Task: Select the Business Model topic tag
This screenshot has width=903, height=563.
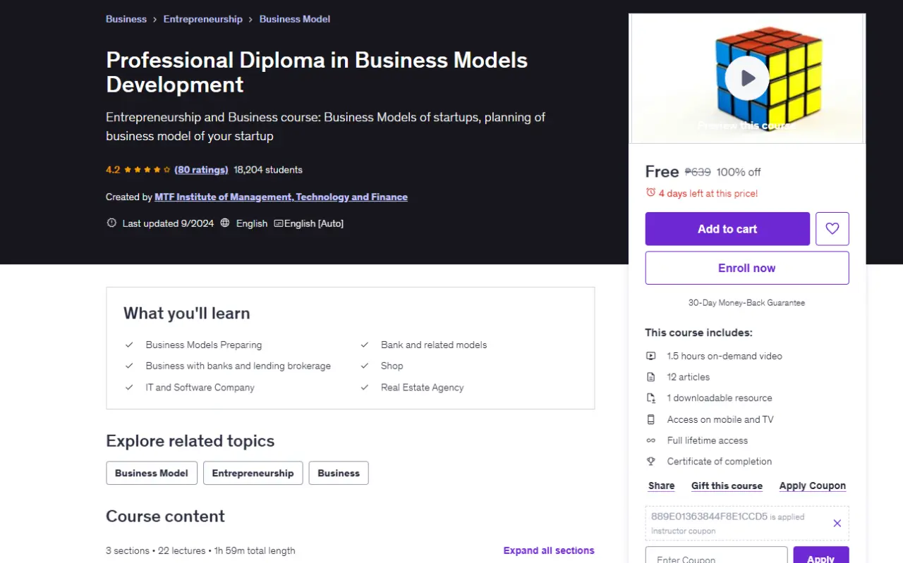Action: 152,473
